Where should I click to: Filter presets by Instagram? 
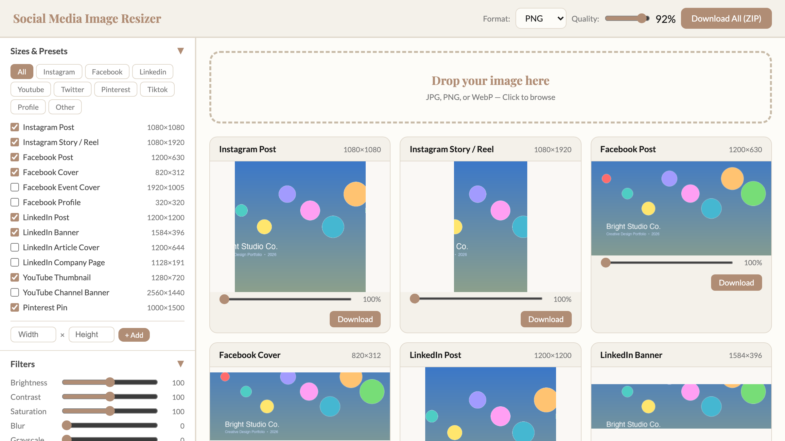[x=59, y=72]
